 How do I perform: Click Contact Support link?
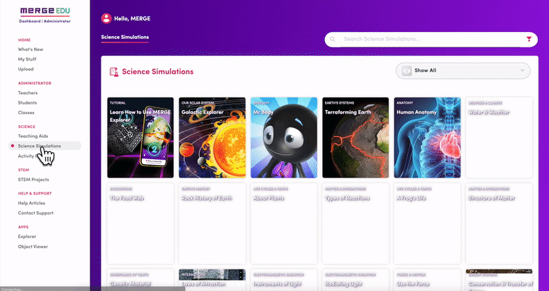pyautogui.click(x=35, y=213)
